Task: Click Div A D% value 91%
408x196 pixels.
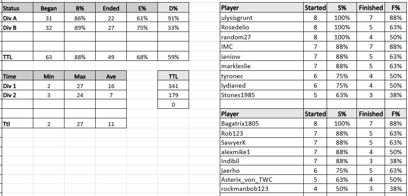Action: (173, 18)
